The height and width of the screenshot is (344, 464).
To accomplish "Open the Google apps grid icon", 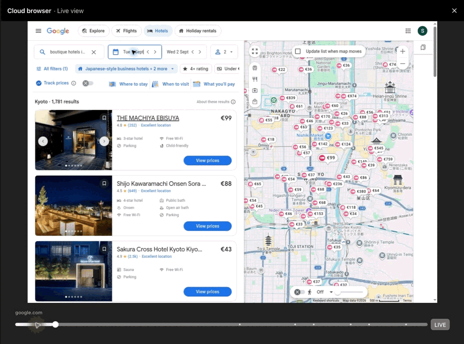I will (x=408, y=31).
